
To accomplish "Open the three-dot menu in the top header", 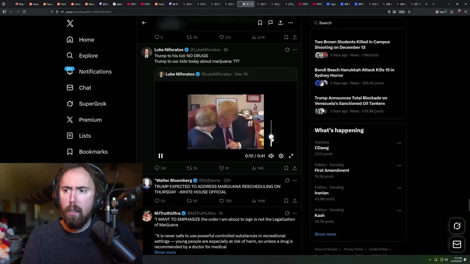I will point(290,23).
